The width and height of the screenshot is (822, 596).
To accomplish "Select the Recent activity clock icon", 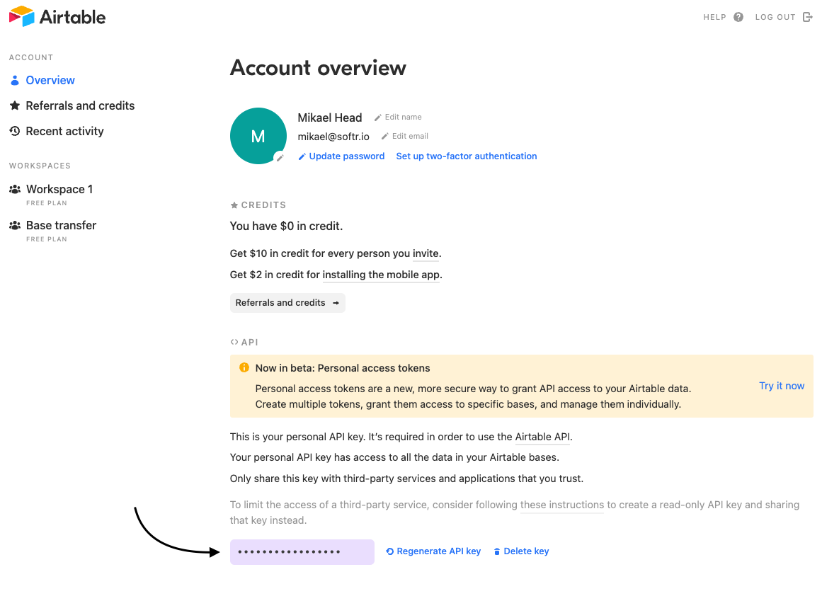I will coord(14,131).
